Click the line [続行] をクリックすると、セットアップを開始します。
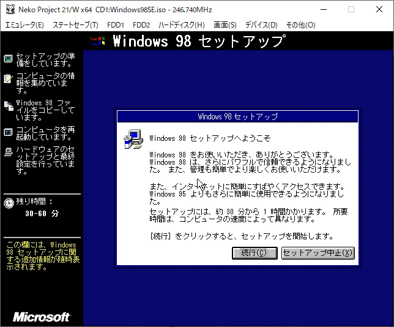Image resolution: width=394 pixels, height=327 pixels. 242,236
